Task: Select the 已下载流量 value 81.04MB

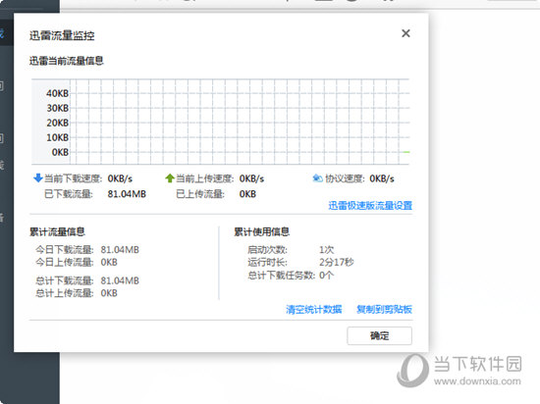Action: 127,194
